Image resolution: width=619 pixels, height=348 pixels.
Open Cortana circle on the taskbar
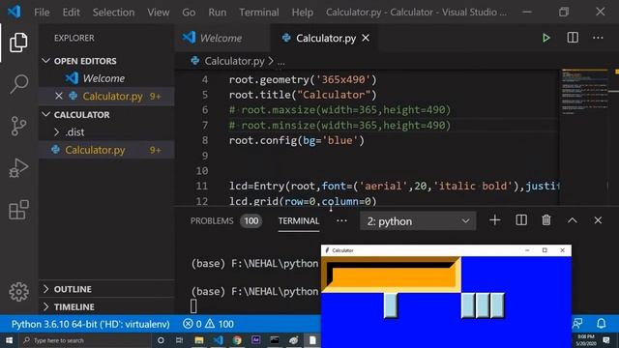tap(161, 340)
